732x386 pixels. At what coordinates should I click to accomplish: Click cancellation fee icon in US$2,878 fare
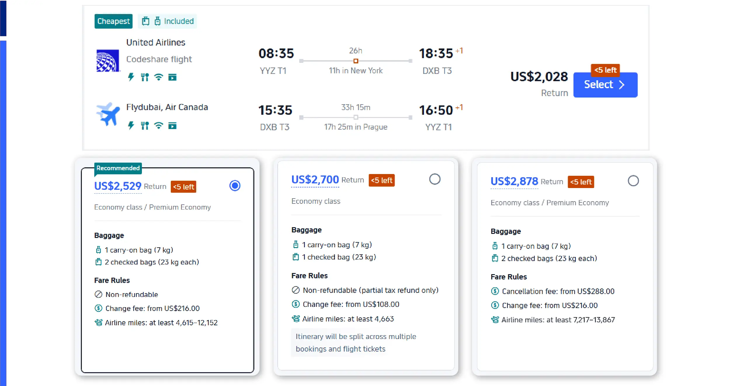click(x=495, y=291)
